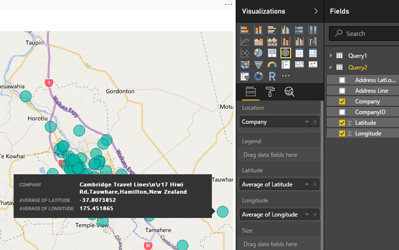This screenshot has height=250, width=399.
Task: Remove Company from Location well
Action: (x=315, y=122)
